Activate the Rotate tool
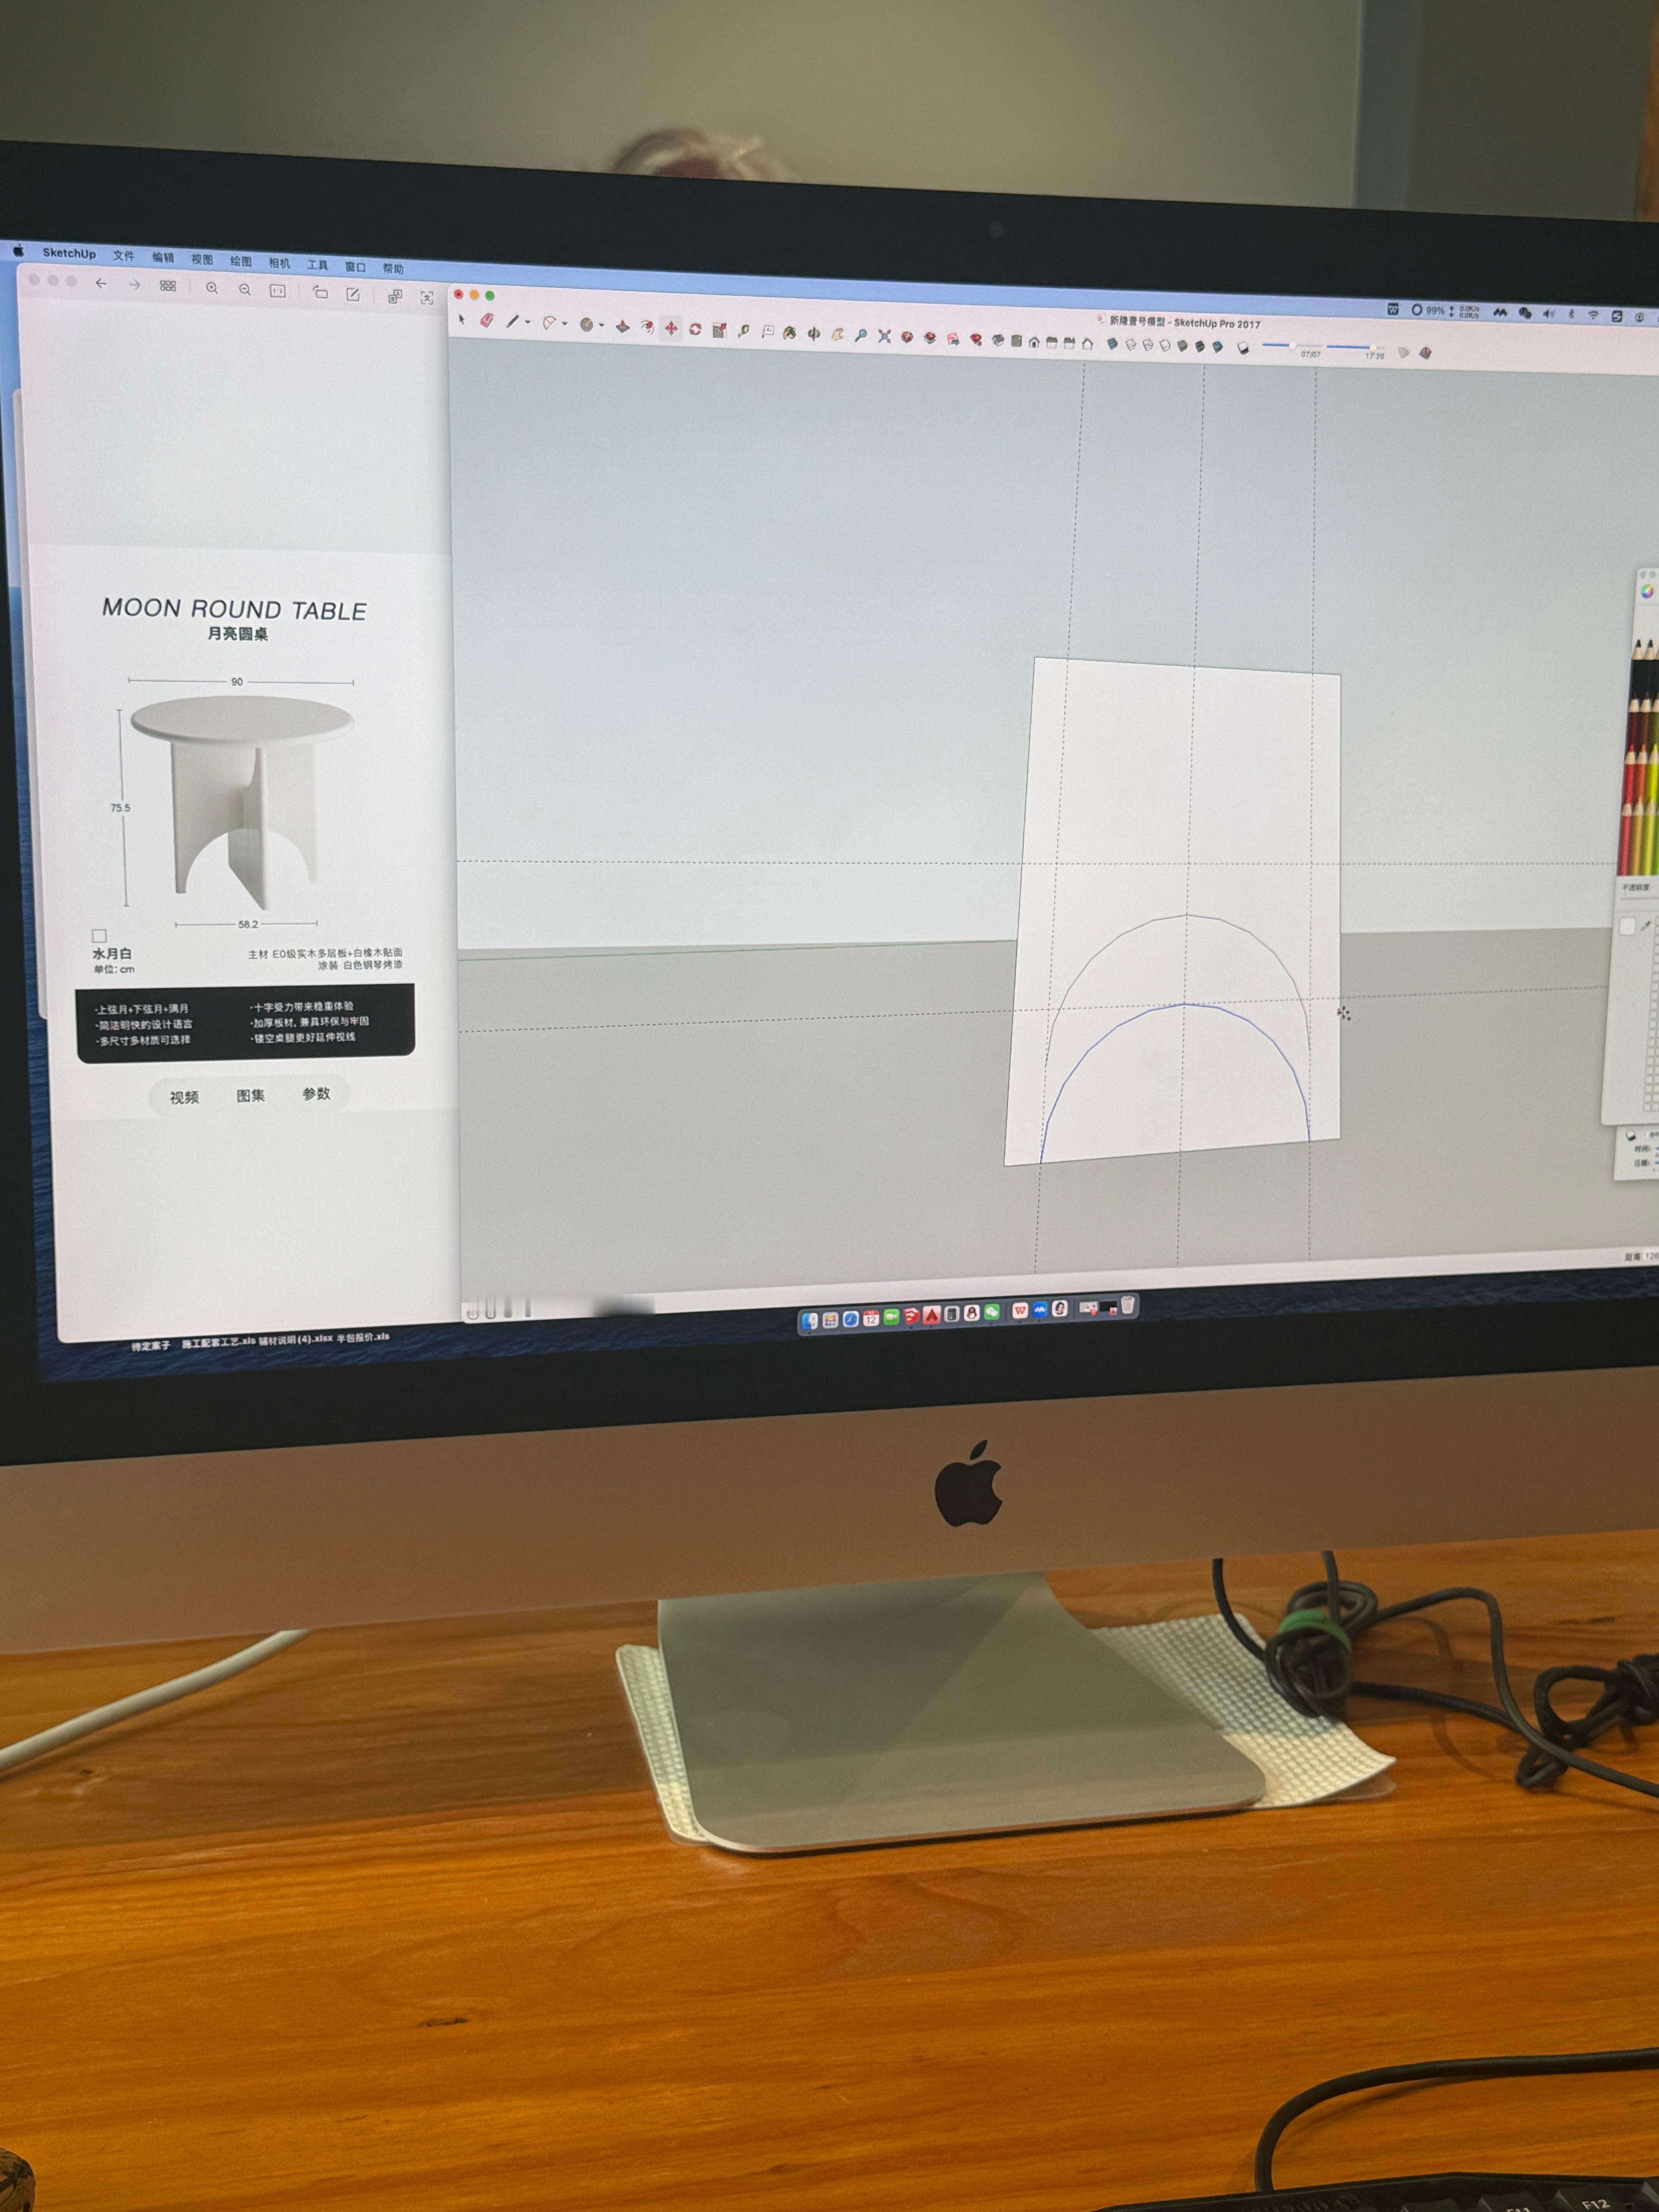The image size is (1659, 2212). (x=695, y=329)
